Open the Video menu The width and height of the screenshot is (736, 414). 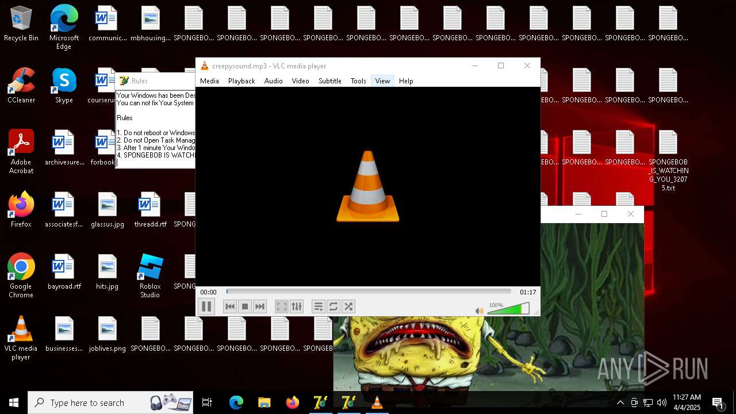(x=300, y=81)
